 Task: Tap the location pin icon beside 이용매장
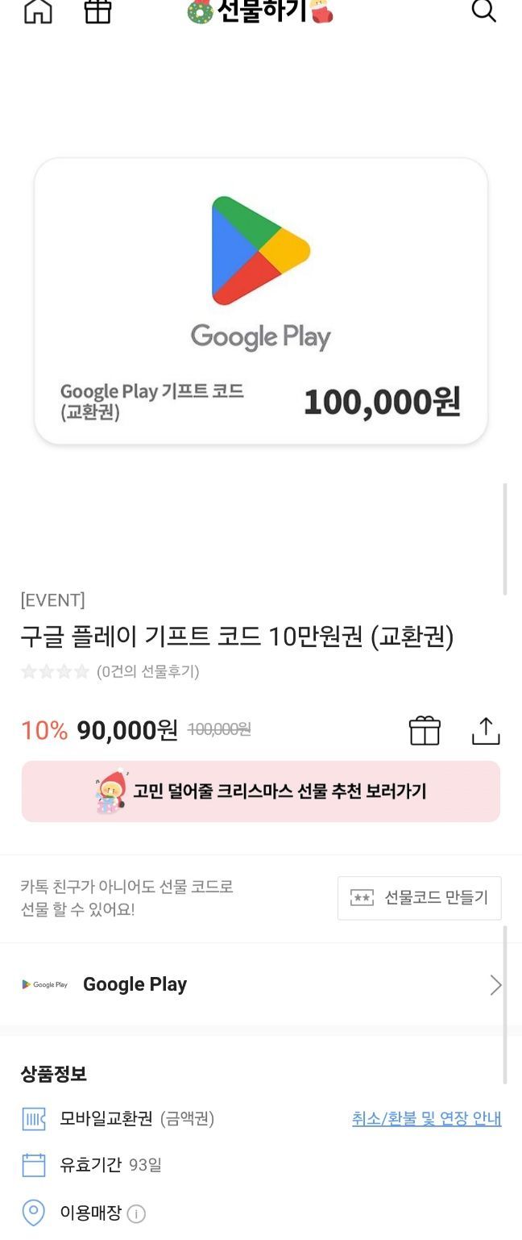(x=31, y=1213)
